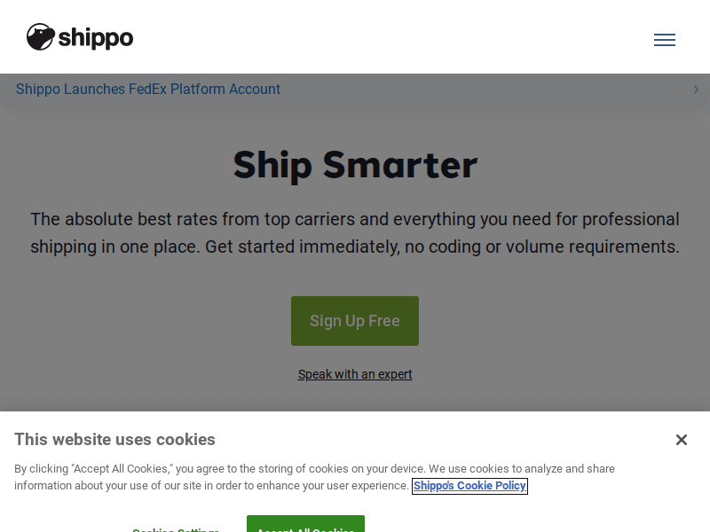Select the Ship Smarter headline
The width and height of the screenshot is (710, 532).
coord(355,165)
